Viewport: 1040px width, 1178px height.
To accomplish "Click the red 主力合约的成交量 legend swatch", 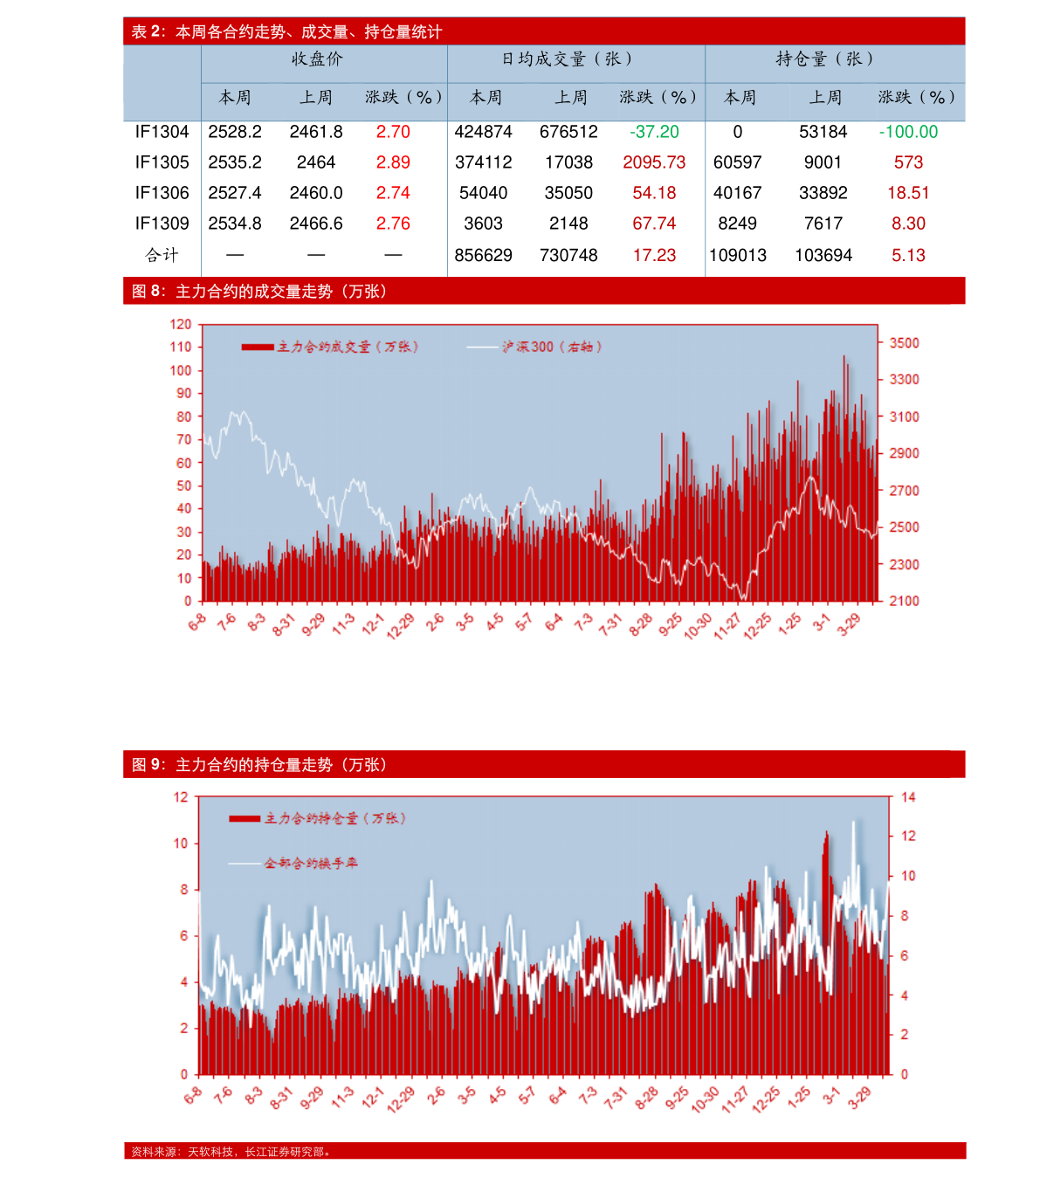I will pos(258,348).
